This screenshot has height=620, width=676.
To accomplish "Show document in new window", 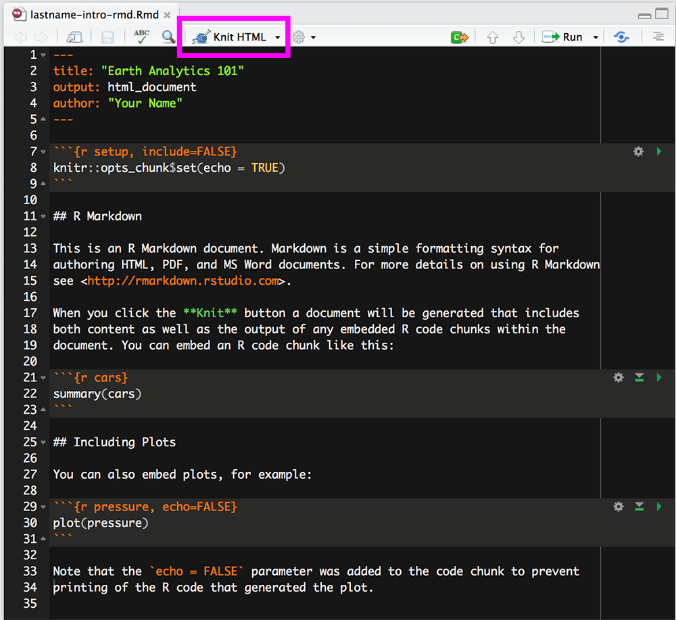I will [x=74, y=37].
